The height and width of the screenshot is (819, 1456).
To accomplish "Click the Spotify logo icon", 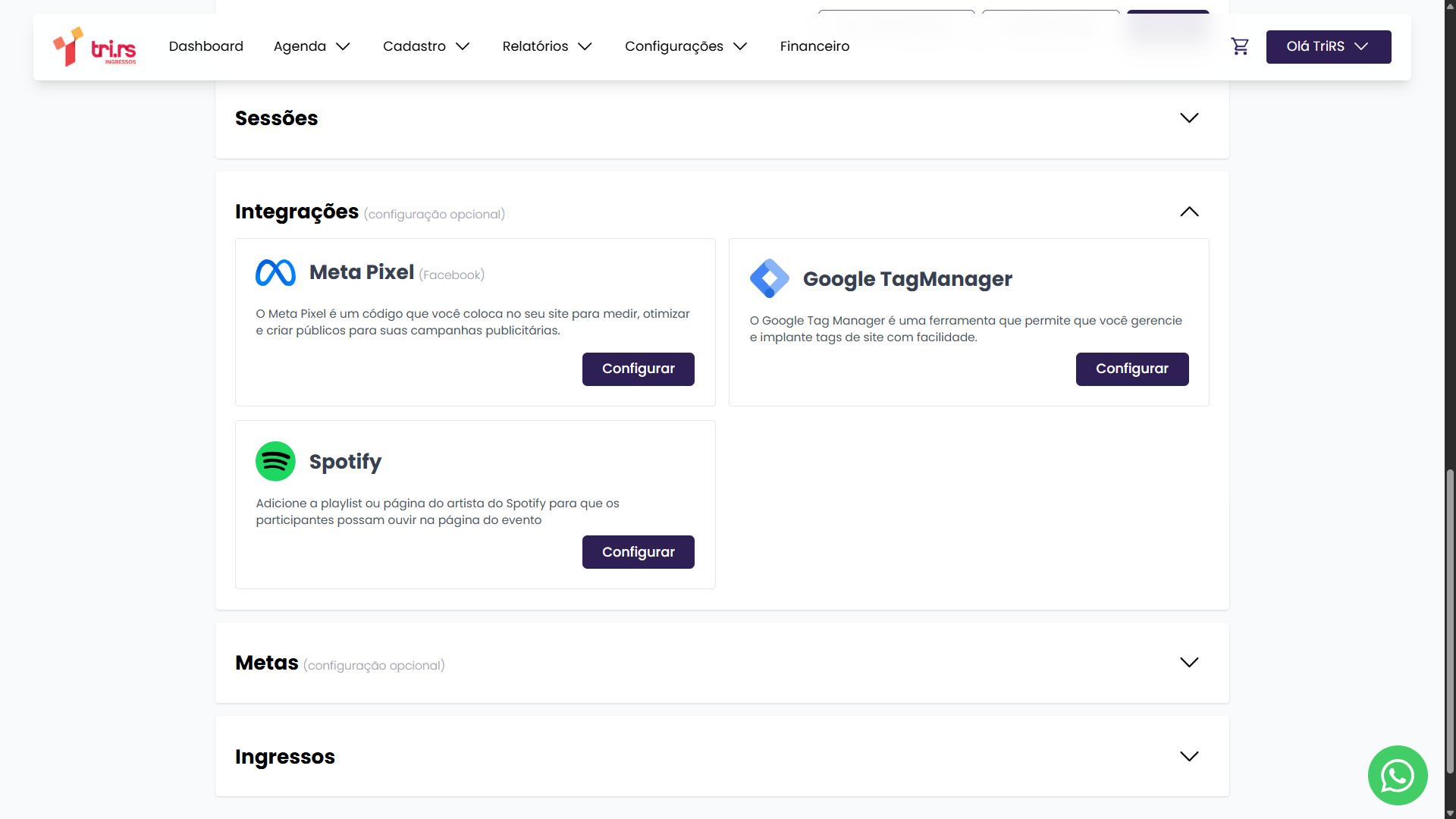I will [275, 461].
